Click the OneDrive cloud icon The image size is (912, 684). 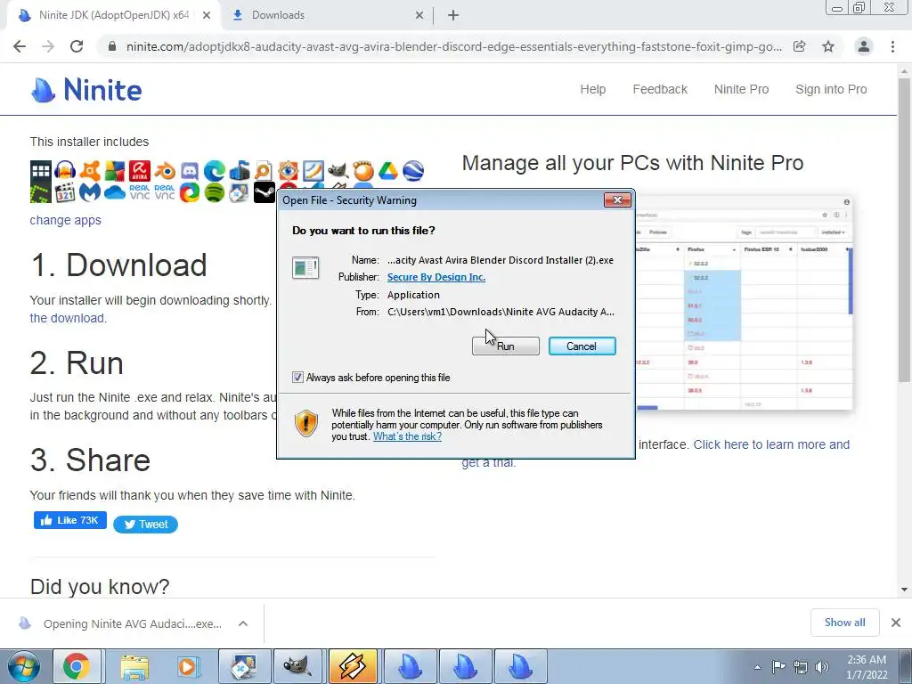115,192
